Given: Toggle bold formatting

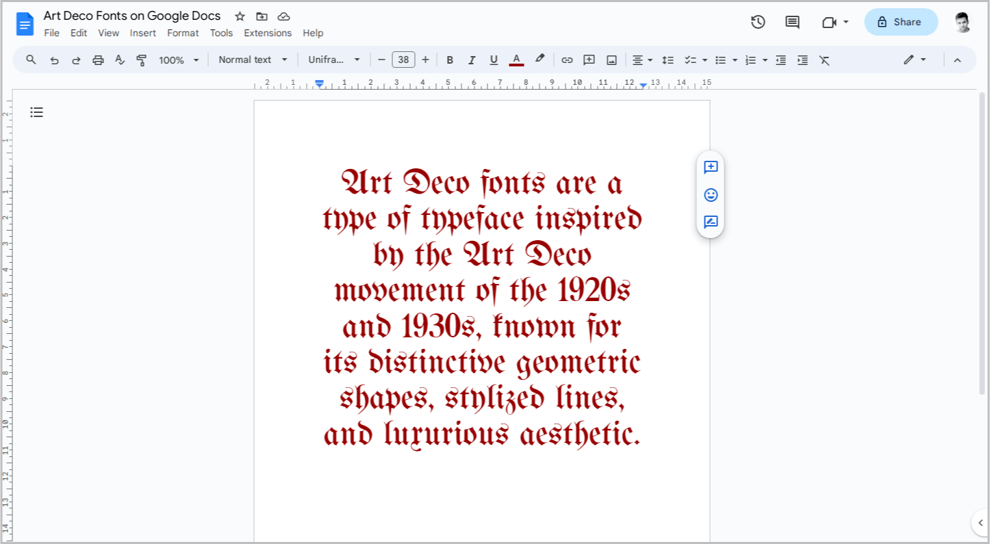Looking at the screenshot, I should pos(450,60).
